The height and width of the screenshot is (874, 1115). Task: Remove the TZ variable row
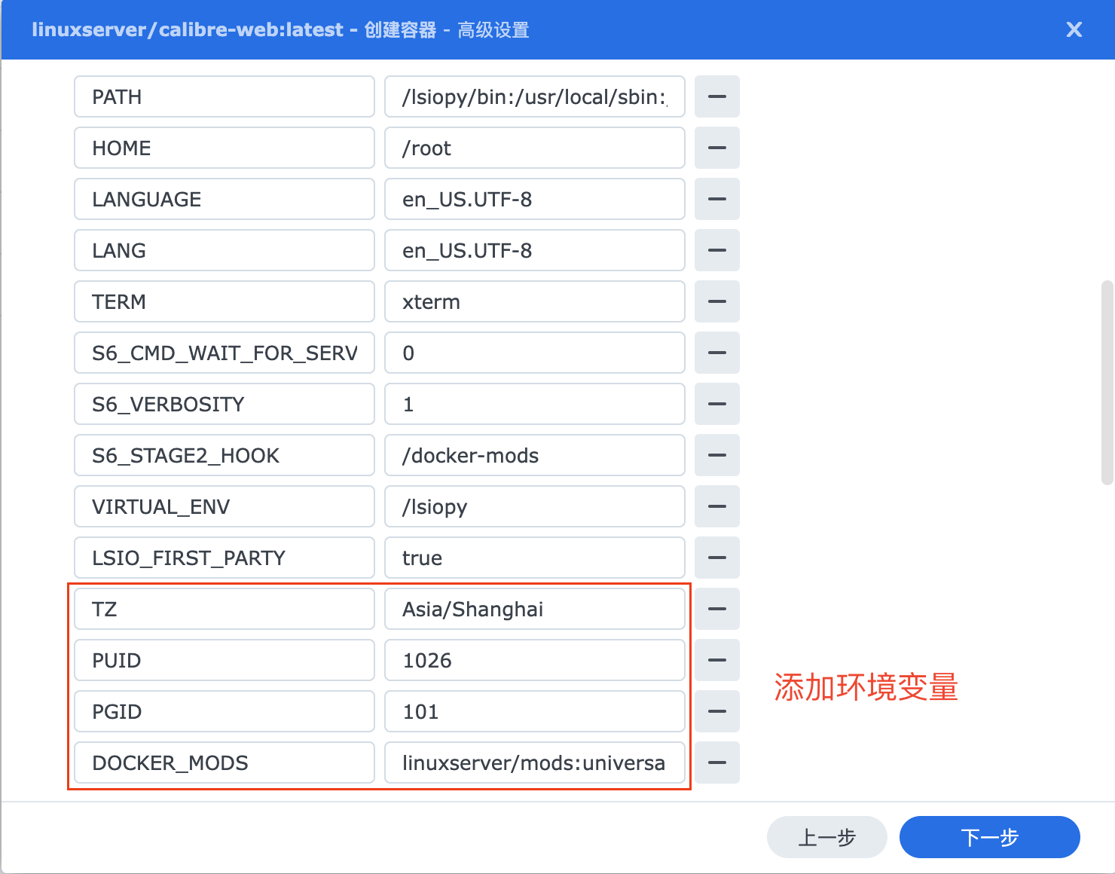tap(717, 609)
